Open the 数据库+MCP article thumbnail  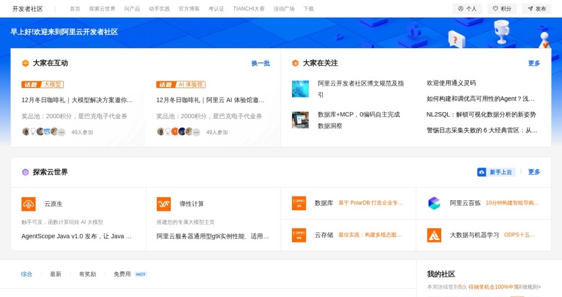300,120
